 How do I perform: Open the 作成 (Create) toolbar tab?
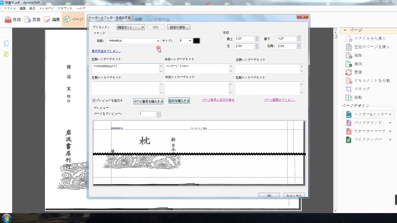[x=13, y=20]
